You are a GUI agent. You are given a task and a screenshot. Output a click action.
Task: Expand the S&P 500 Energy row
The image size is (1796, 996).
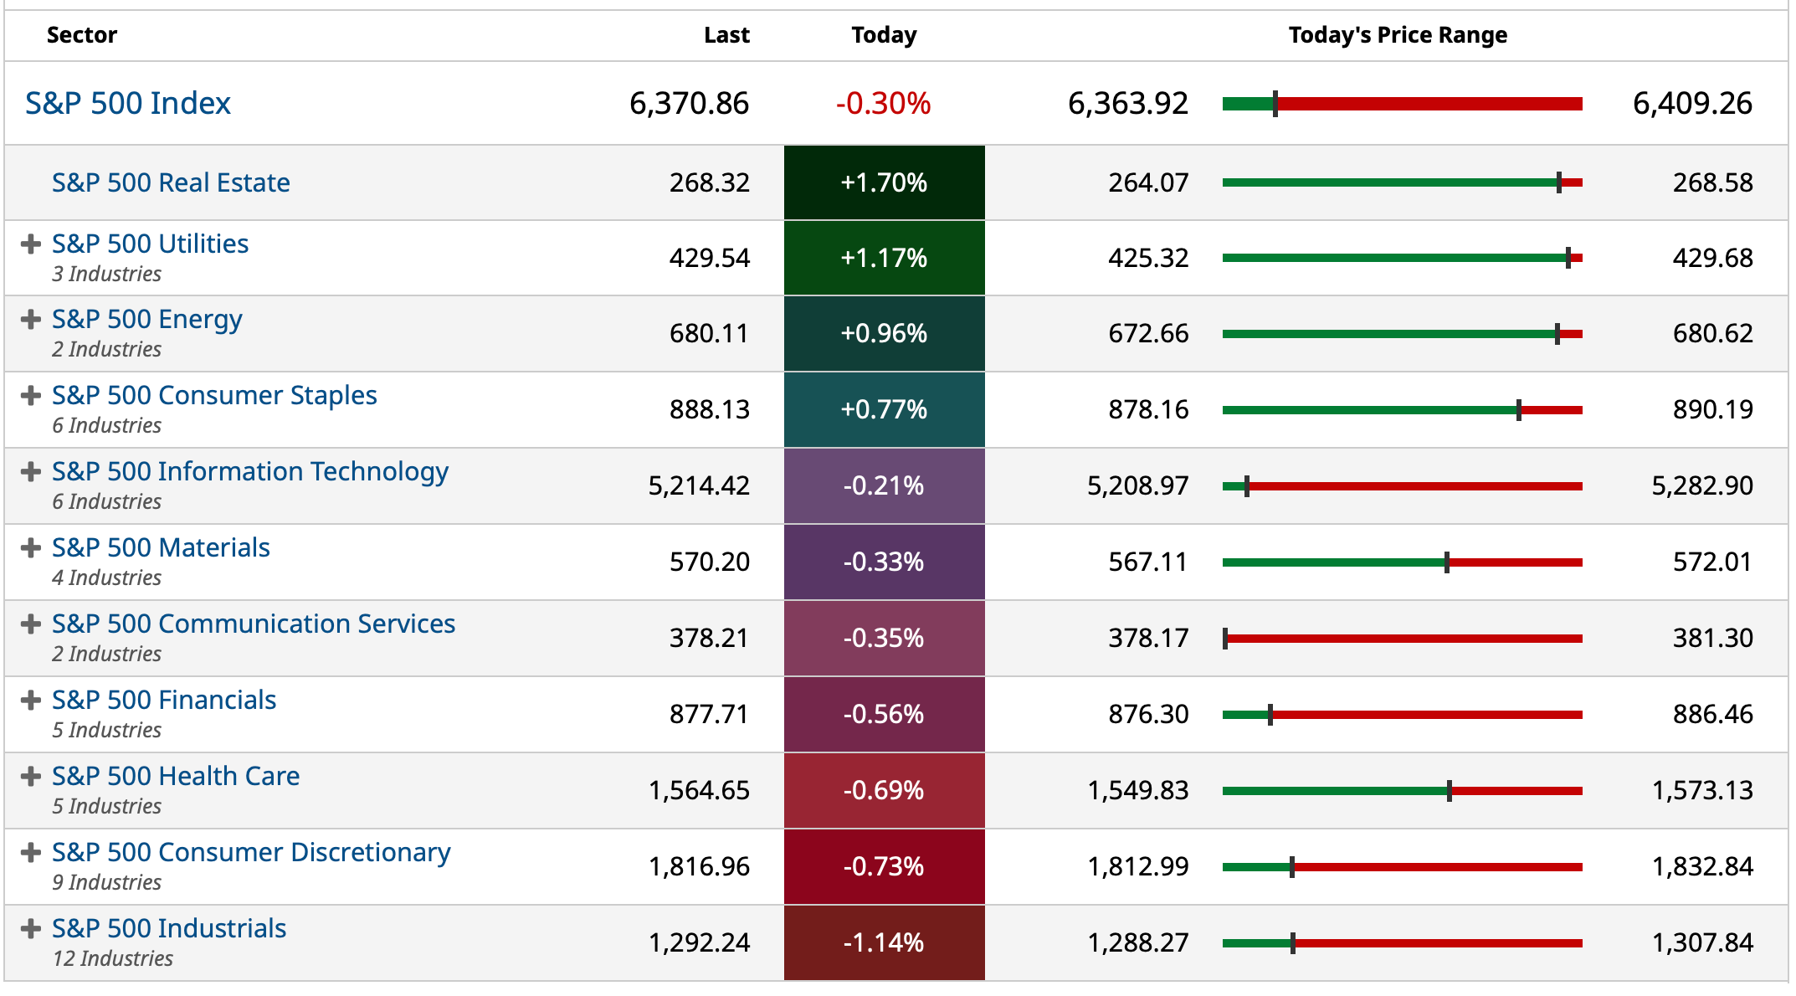tap(31, 320)
